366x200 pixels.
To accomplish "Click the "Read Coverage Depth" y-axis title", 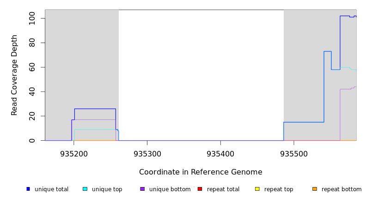I will coord(15,75).
